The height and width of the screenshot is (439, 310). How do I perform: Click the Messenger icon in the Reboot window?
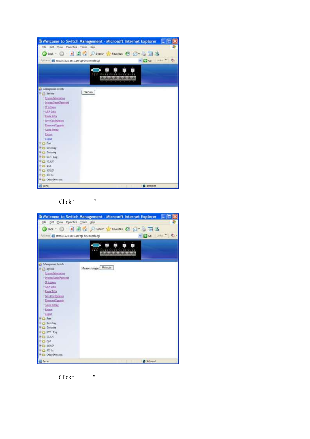(157, 54)
